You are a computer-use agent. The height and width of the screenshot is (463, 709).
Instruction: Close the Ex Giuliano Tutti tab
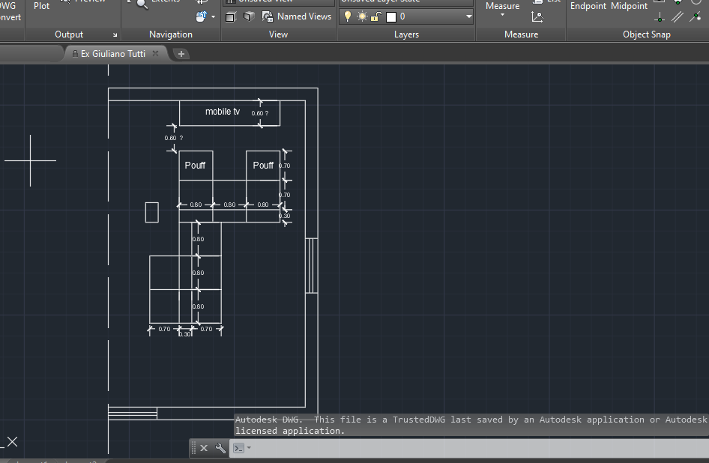156,53
